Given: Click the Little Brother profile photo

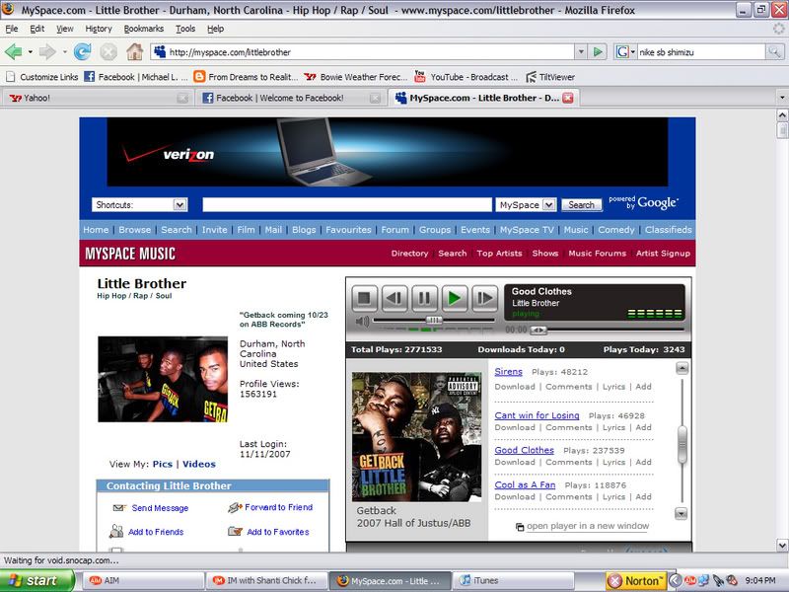Looking at the screenshot, I should pos(163,379).
